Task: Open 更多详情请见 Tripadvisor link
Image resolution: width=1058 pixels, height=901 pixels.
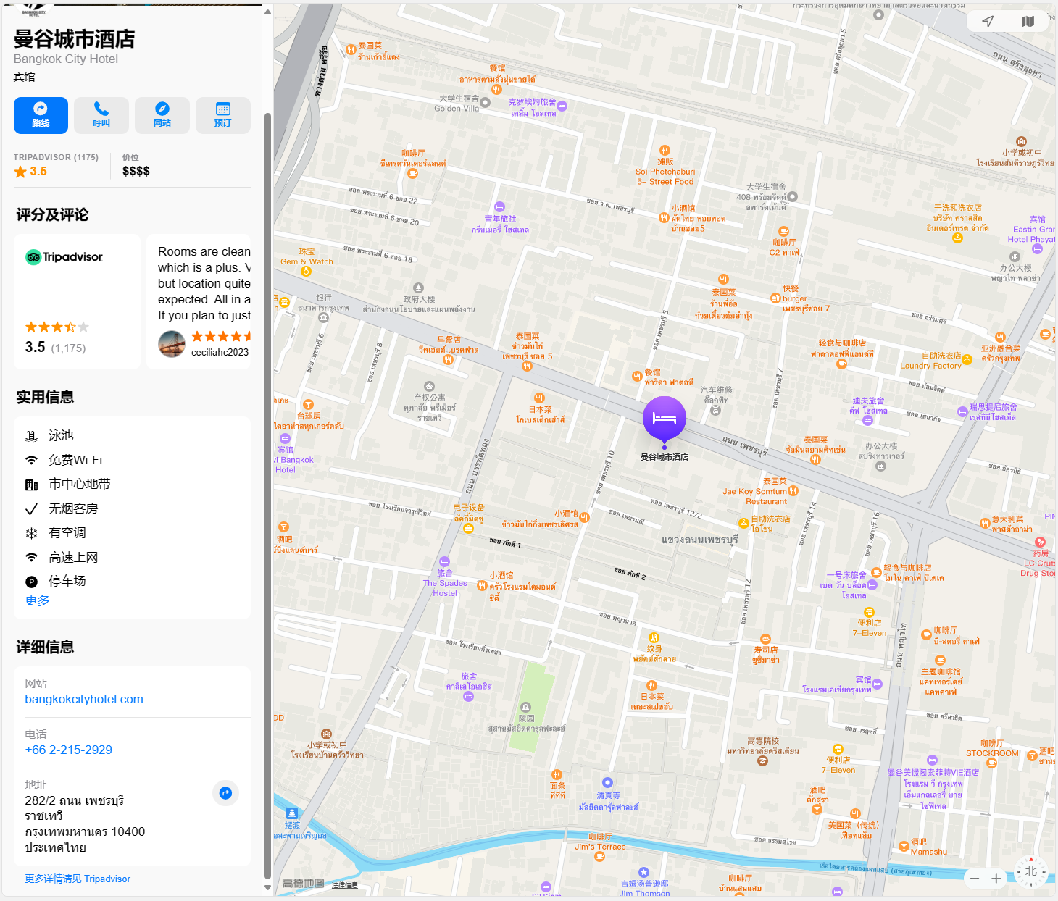Action: tap(78, 879)
